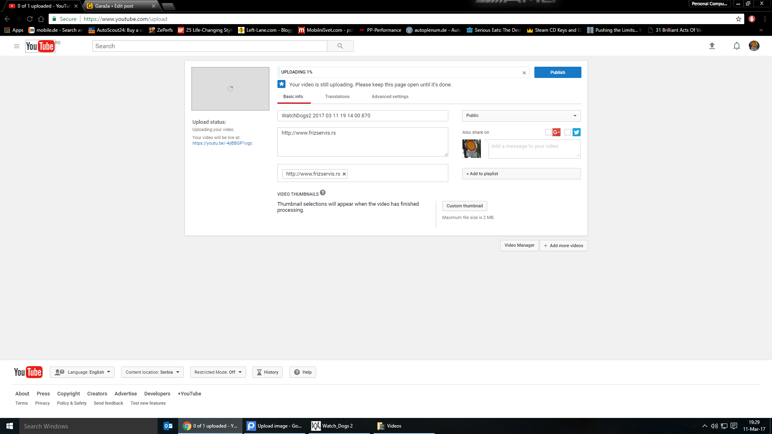Click the YouTube upload arrow icon

pyautogui.click(x=712, y=46)
